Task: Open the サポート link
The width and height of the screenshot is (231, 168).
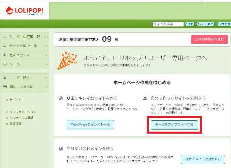Action: (16, 100)
